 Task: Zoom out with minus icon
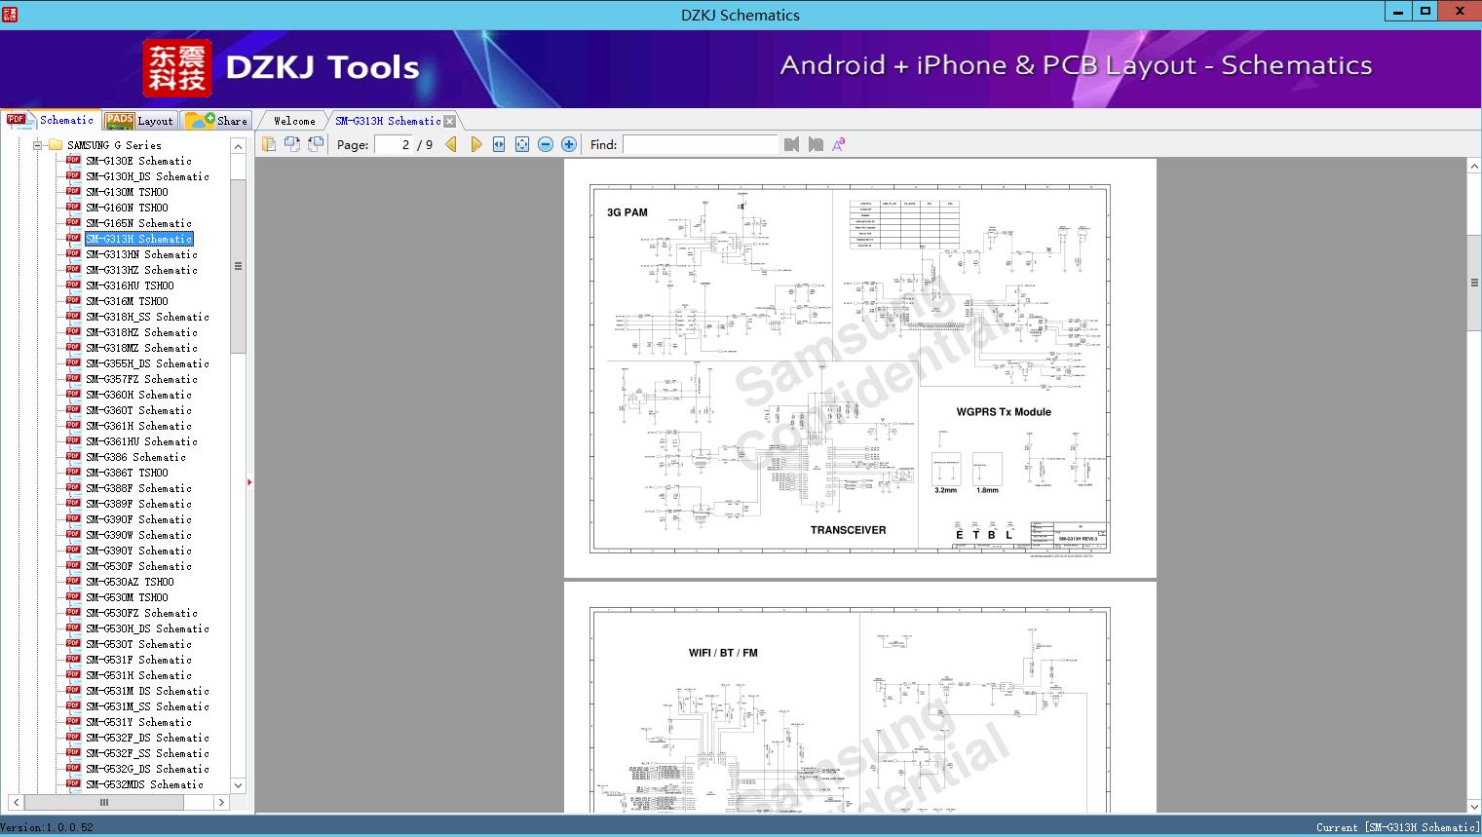point(546,144)
